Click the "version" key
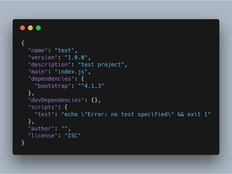Viewport: 232px width, 174px height. 43,57
